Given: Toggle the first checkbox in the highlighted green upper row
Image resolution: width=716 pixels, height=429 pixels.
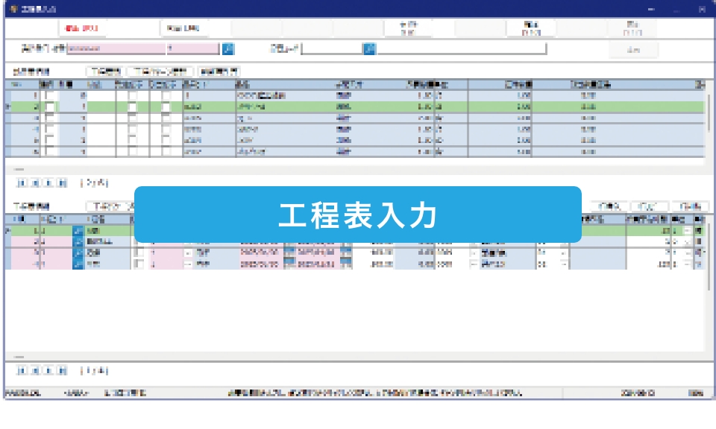Looking at the screenshot, I should (50, 107).
